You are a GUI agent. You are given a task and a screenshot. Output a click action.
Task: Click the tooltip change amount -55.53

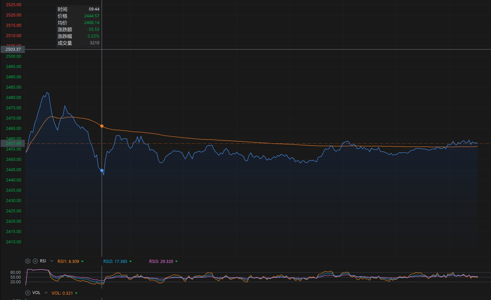click(x=93, y=29)
